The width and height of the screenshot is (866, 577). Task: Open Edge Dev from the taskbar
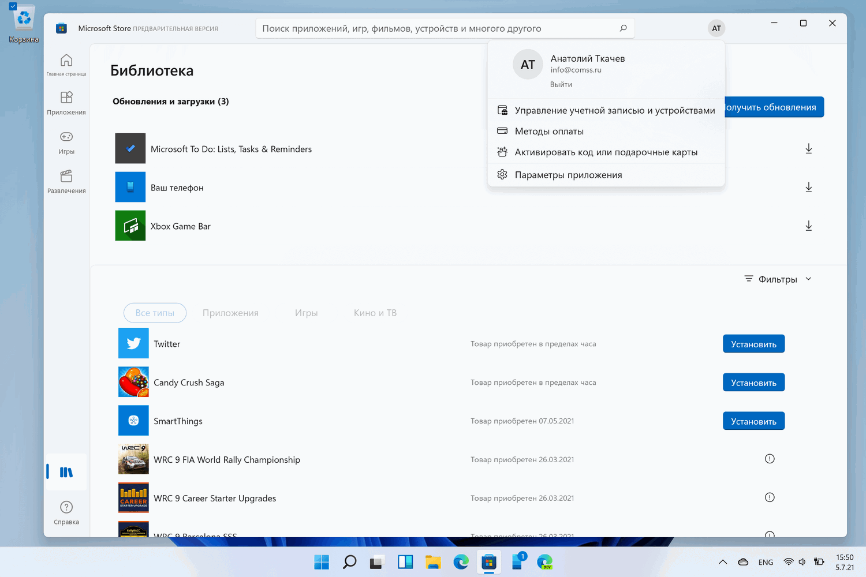[x=544, y=562]
